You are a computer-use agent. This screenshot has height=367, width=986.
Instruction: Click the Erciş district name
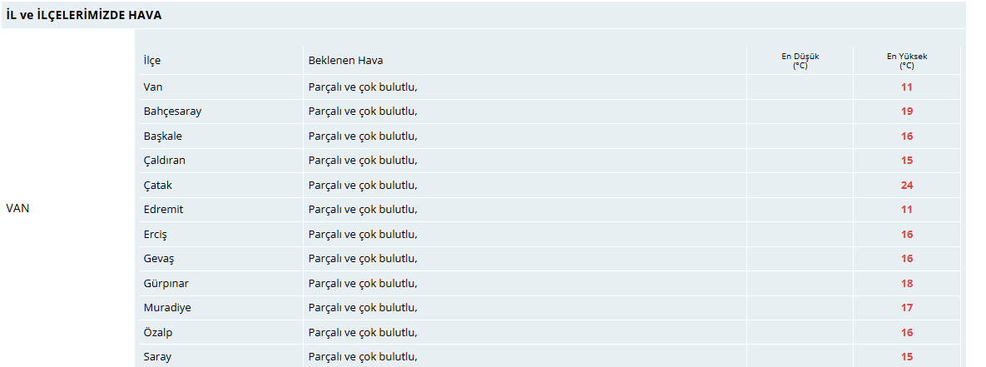[156, 235]
